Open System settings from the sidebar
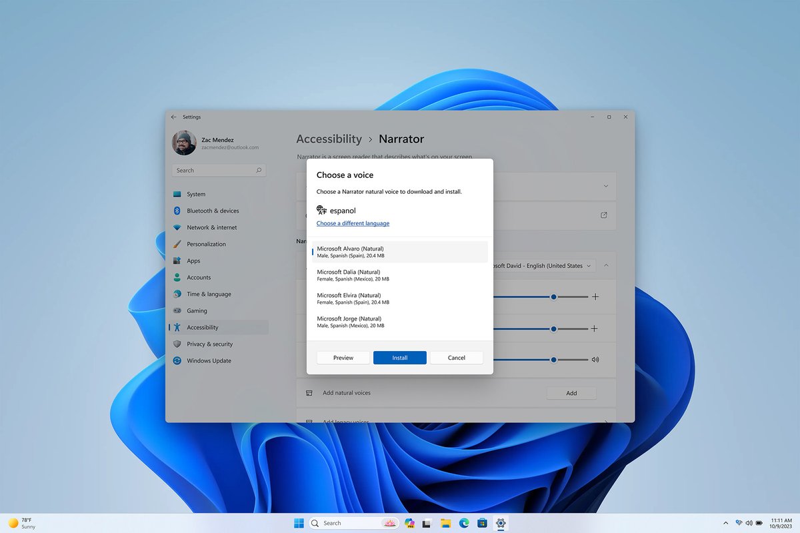800x533 pixels. (177, 194)
